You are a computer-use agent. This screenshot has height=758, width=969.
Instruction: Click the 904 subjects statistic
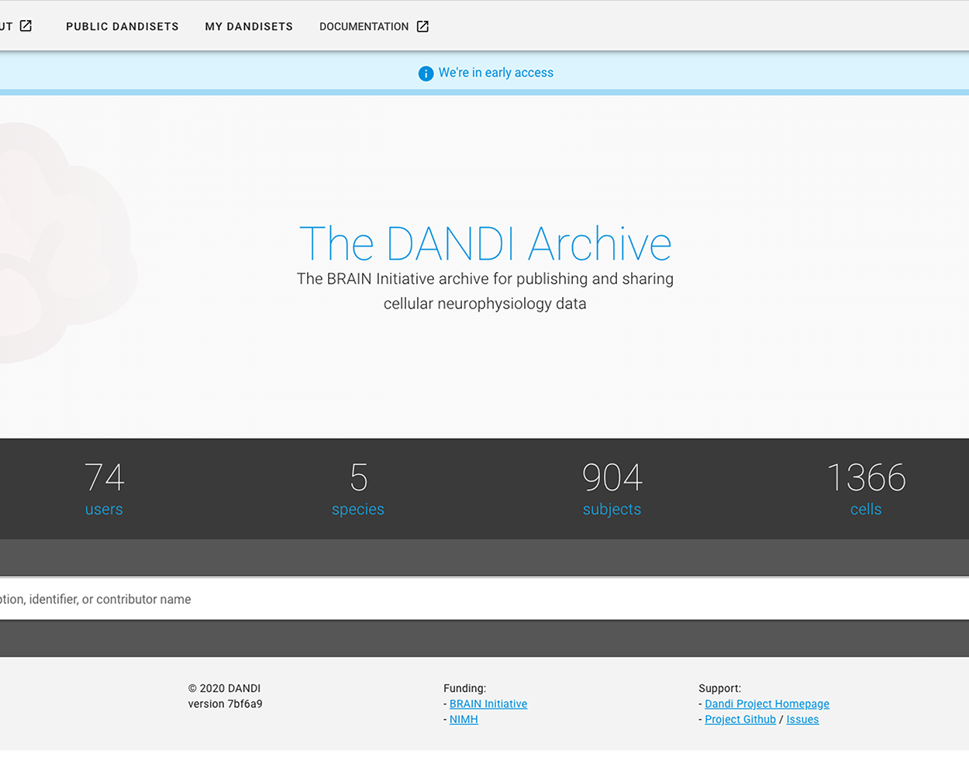pos(612,489)
